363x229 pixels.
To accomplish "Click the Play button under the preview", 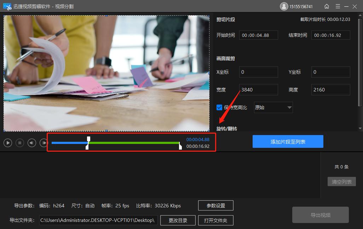I will point(8,143).
